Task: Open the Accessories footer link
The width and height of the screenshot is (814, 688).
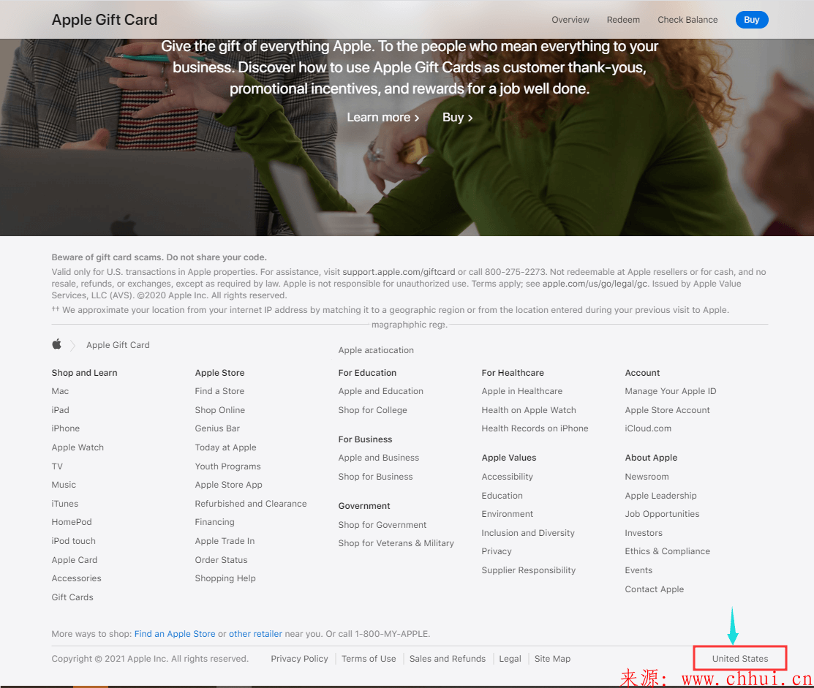Action: pyautogui.click(x=76, y=578)
